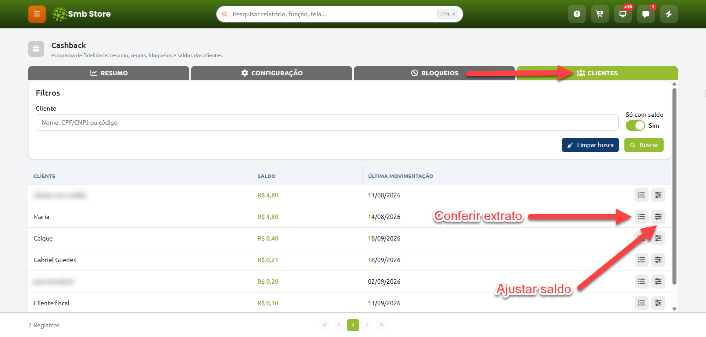Jump to last page arrow
Image resolution: width=706 pixels, height=337 pixels.
[381, 325]
